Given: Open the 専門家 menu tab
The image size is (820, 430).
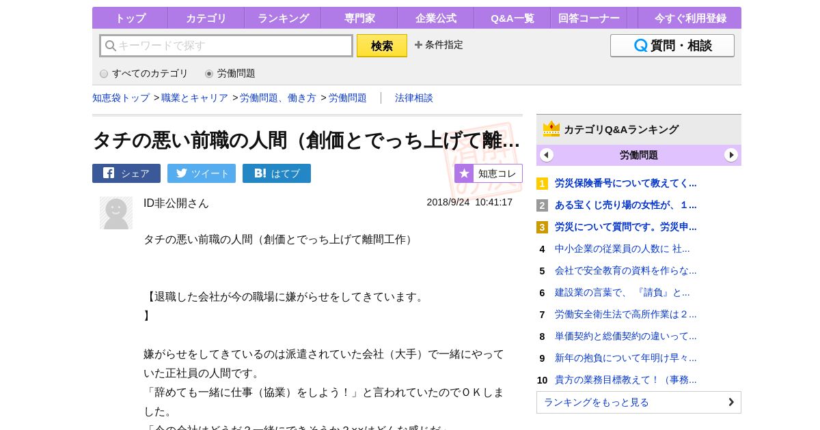Looking at the screenshot, I should [x=359, y=18].
